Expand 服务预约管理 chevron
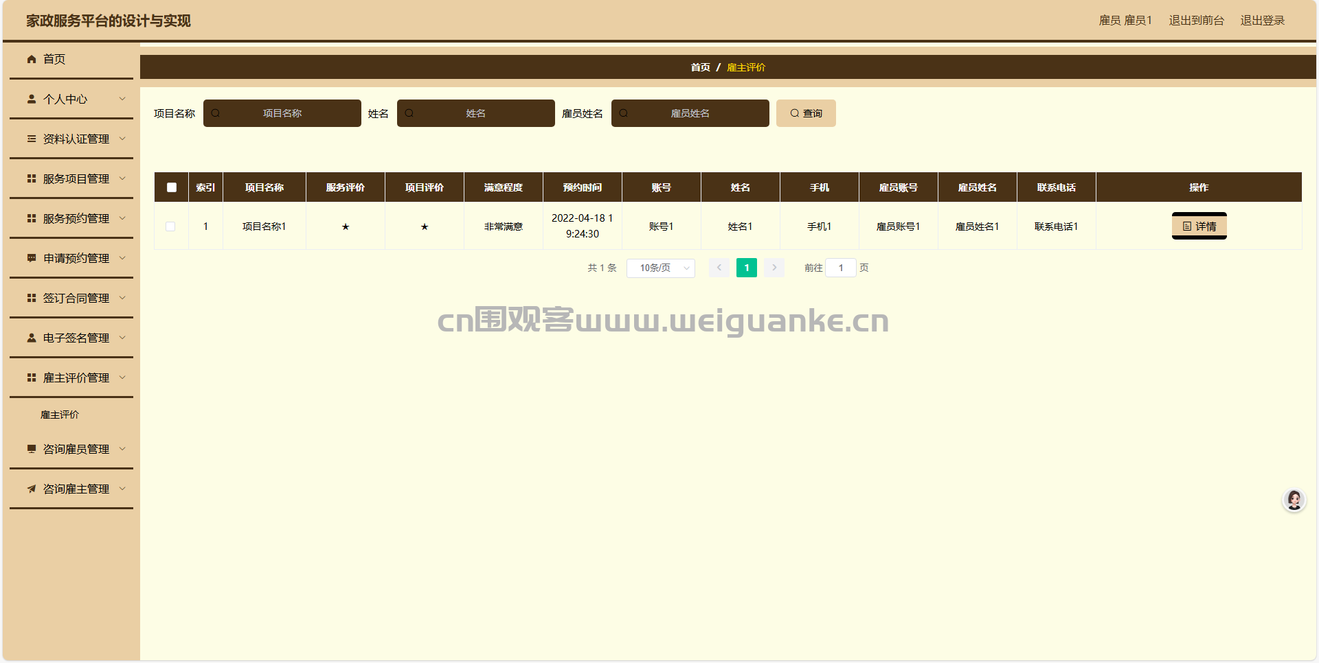The width and height of the screenshot is (1319, 663). pyautogui.click(x=122, y=218)
